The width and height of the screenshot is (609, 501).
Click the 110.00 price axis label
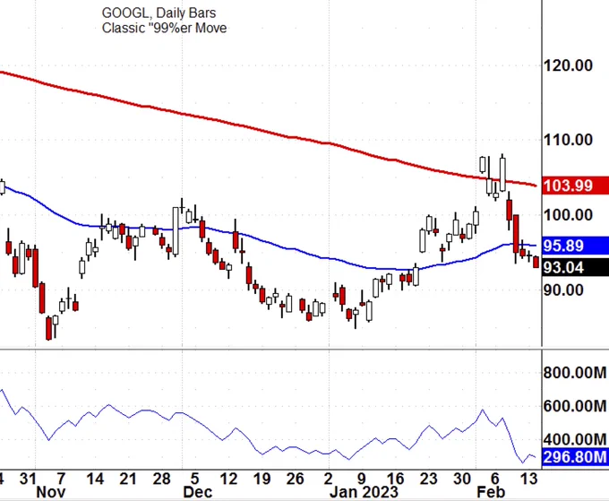(568, 140)
